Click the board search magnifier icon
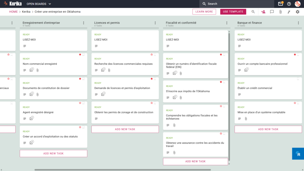This screenshot has width=304, height=171. [x=253, y=12]
